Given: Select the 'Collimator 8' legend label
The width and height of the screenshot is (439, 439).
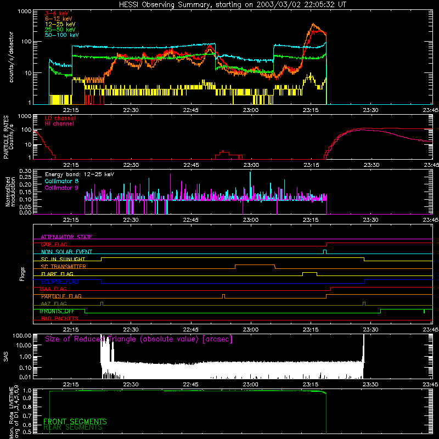Looking at the screenshot, I should [61, 181].
